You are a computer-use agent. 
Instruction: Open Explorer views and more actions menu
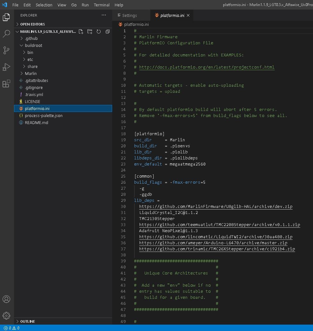103,15
